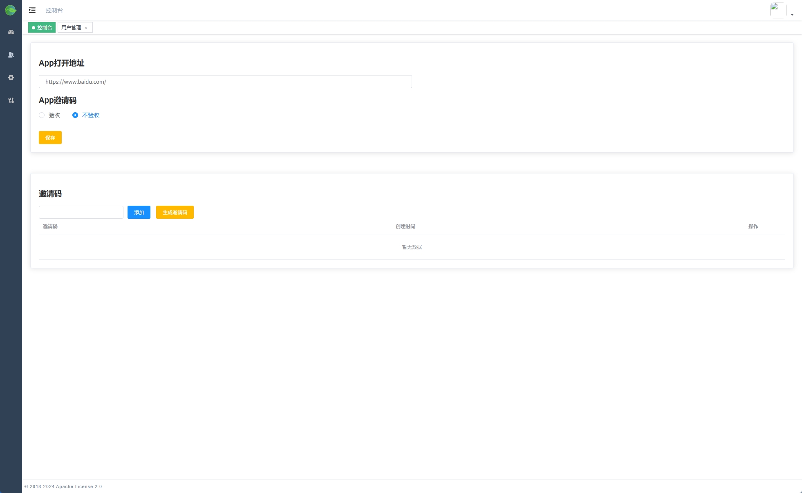Expand the avatar dropdown arrow
This screenshot has width=802, height=493.
coord(792,15)
